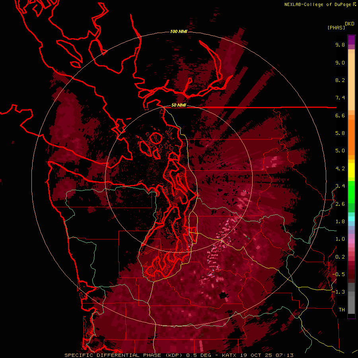Click the 100 NMI range ring label

[179, 31]
